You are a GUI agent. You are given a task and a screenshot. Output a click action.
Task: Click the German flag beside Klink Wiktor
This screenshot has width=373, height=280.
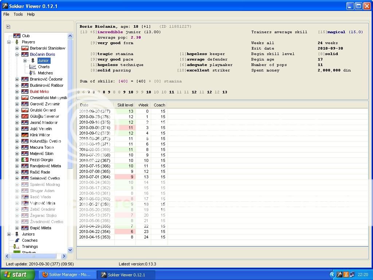[25, 135]
